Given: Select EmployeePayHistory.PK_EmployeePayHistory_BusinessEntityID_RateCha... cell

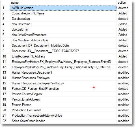Looking at the screenshot, I should tap(63, 67).
